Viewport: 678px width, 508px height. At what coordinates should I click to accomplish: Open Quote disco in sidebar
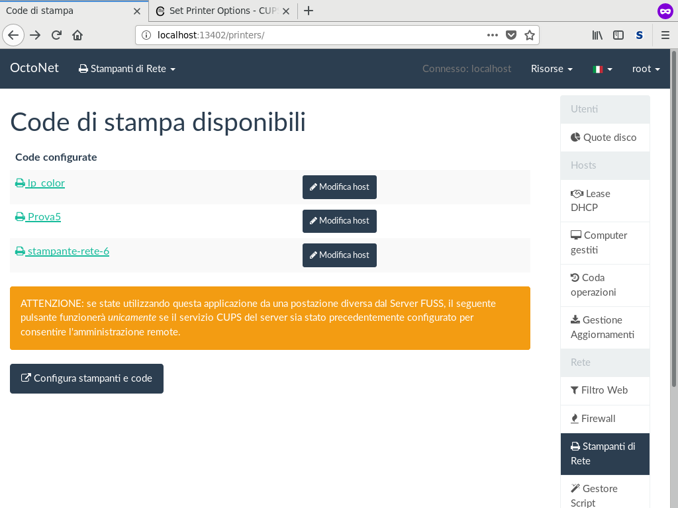tap(605, 138)
